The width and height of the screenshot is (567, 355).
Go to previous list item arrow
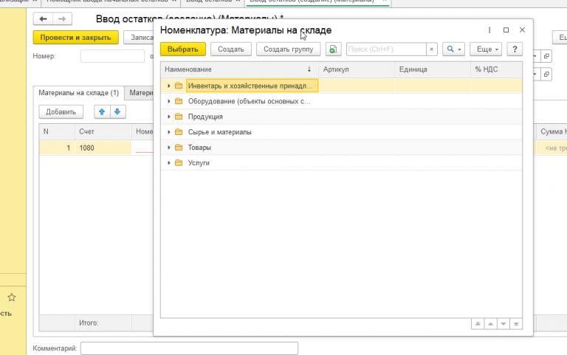(x=491, y=324)
